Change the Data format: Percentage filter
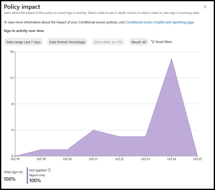Viewport: 215px width, 190px height. tap(67, 42)
